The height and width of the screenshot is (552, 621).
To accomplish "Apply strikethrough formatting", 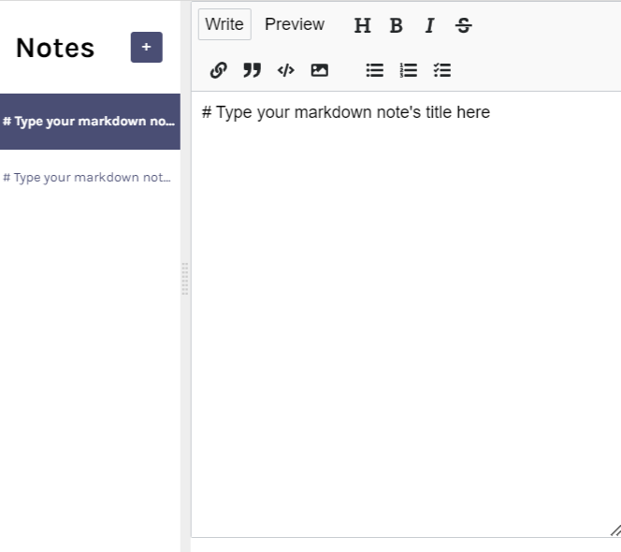I will [x=463, y=26].
